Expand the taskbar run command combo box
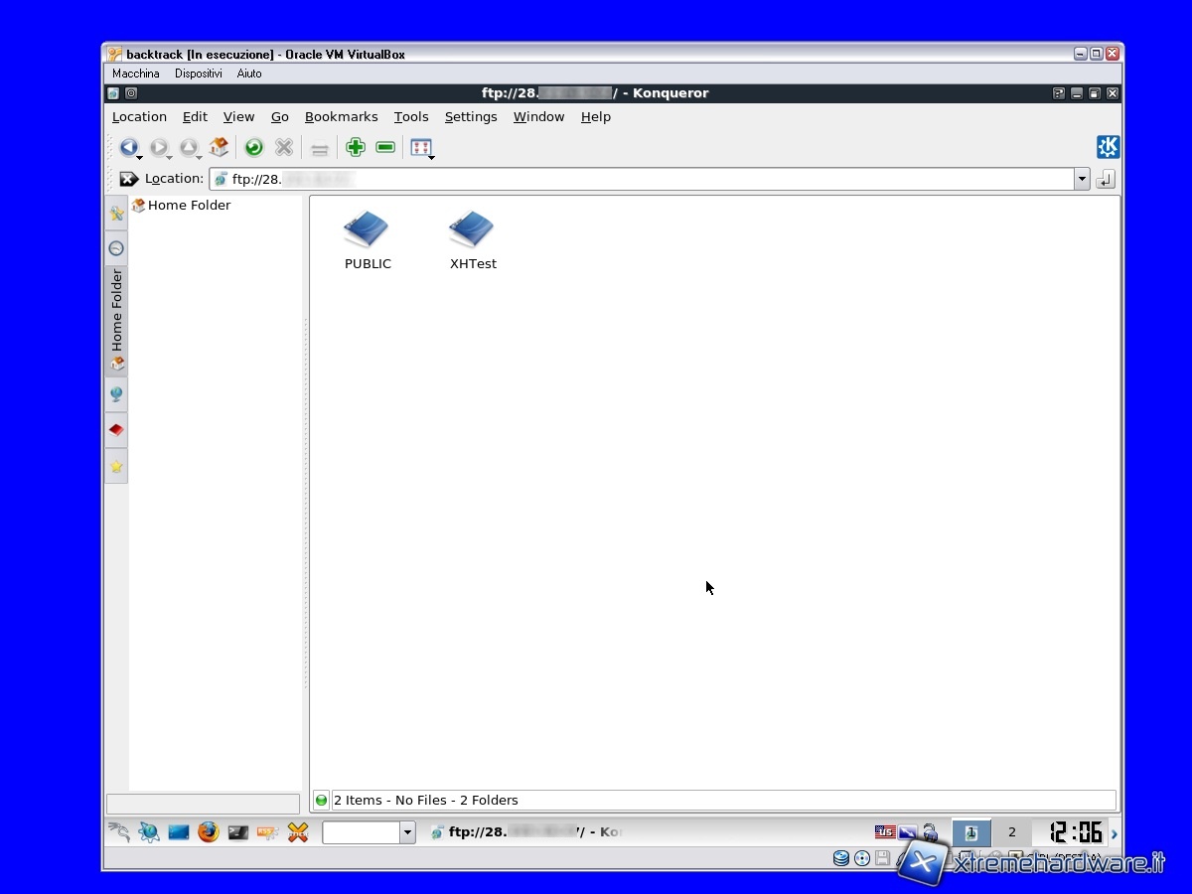The height and width of the screenshot is (894, 1192). click(407, 832)
